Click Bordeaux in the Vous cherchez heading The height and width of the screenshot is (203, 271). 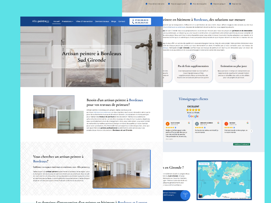tap(40, 161)
